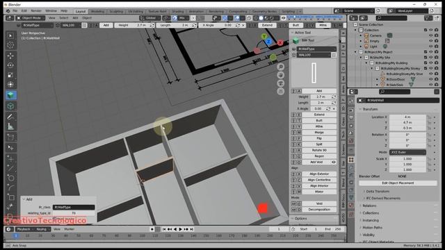The width and height of the screenshot is (445, 250).
Task: Select the Transform tool
Action: pos(10,85)
